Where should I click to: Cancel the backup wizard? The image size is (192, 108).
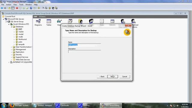124,76
